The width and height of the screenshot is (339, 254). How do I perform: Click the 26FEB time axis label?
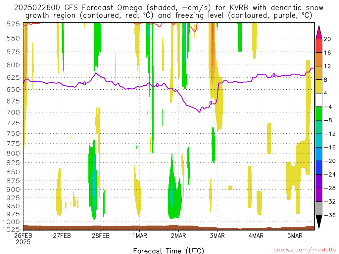pos(23,235)
